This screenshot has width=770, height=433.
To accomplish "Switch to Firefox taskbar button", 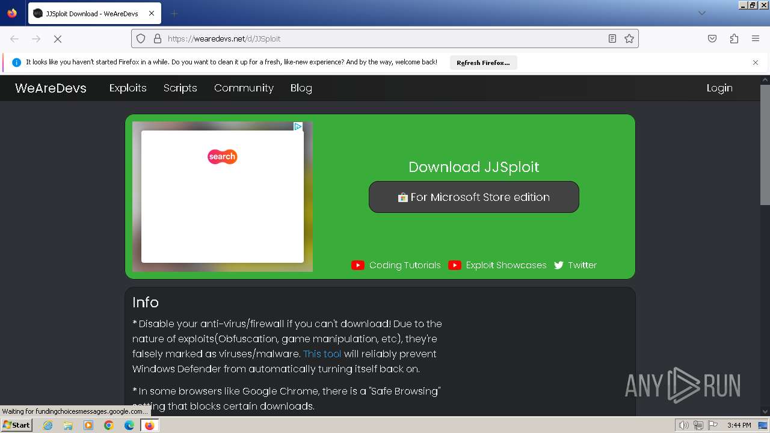I will (149, 425).
